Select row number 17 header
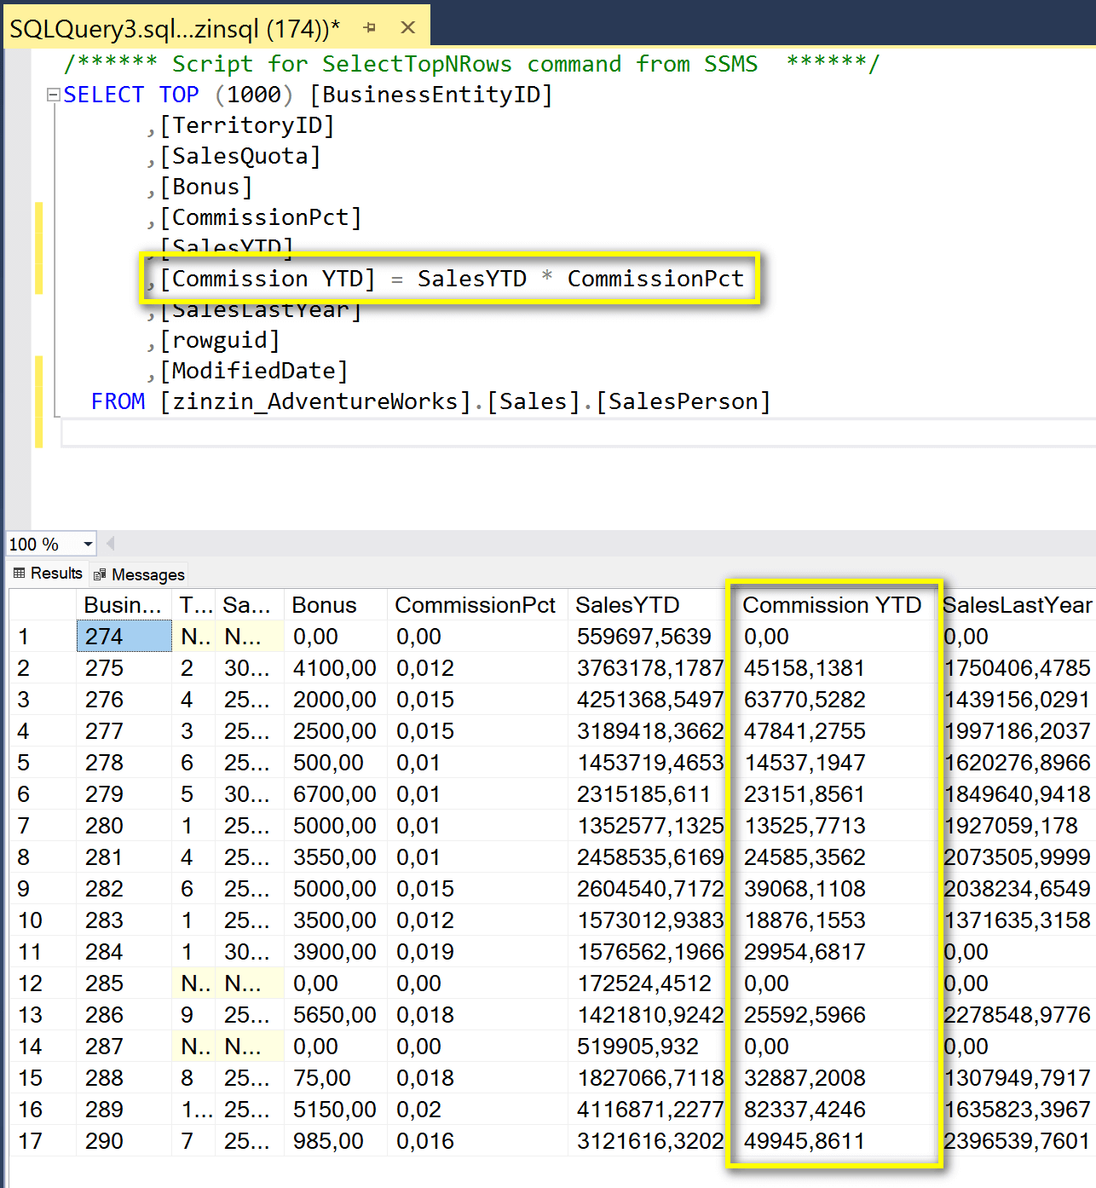1096x1188 pixels. pos(43,1141)
